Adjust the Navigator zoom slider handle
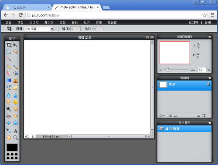This screenshot has width=218, height=165. (168, 70)
